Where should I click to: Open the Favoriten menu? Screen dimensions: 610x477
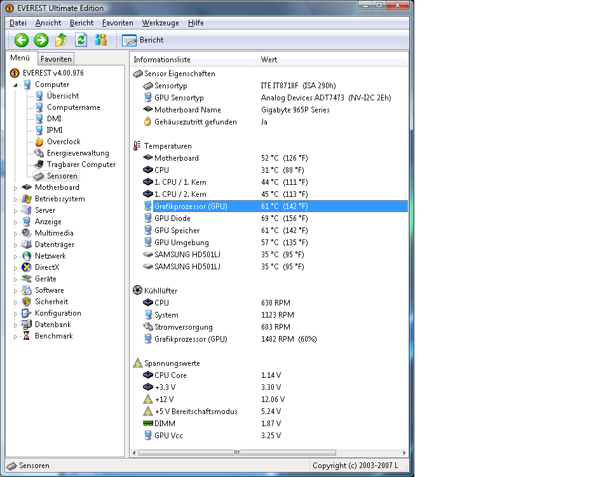tap(118, 23)
